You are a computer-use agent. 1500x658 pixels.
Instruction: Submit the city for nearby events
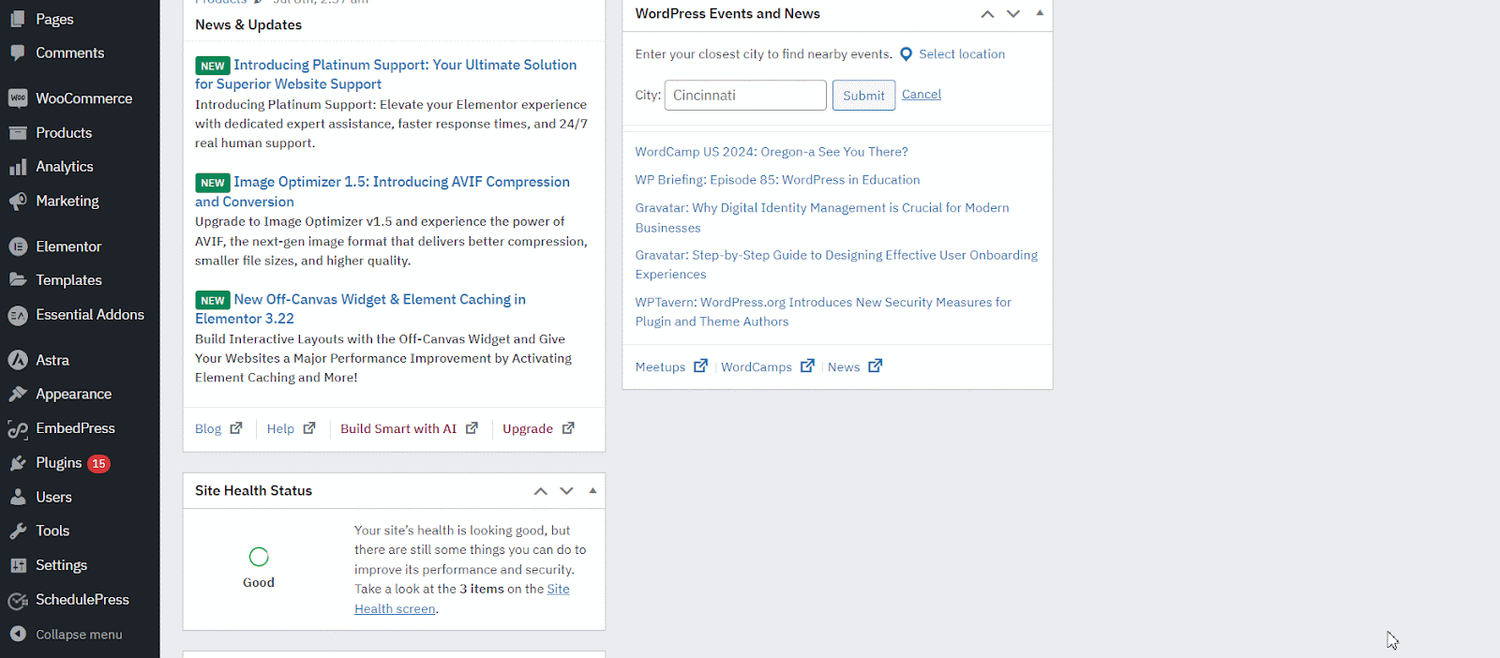[x=863, y=96]
